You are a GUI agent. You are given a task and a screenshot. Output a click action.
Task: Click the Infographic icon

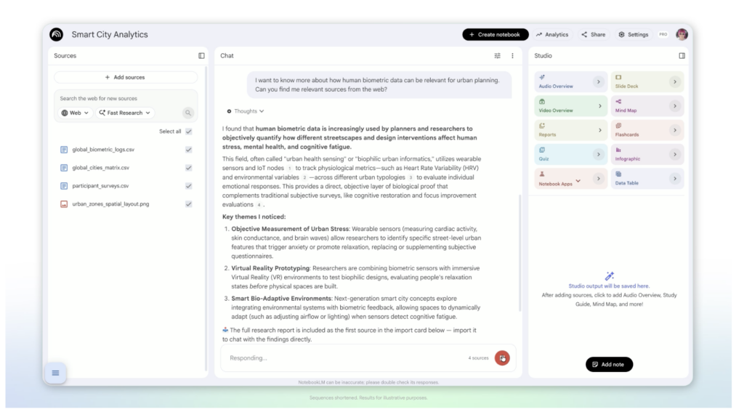click(x=618, y=150)
